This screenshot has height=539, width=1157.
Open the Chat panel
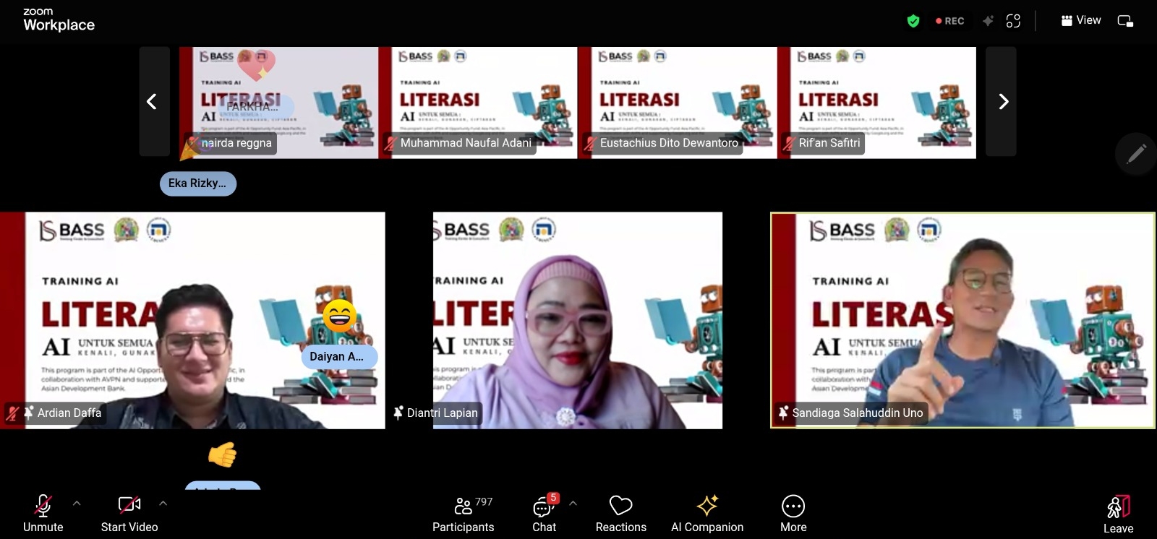(544, 514)
